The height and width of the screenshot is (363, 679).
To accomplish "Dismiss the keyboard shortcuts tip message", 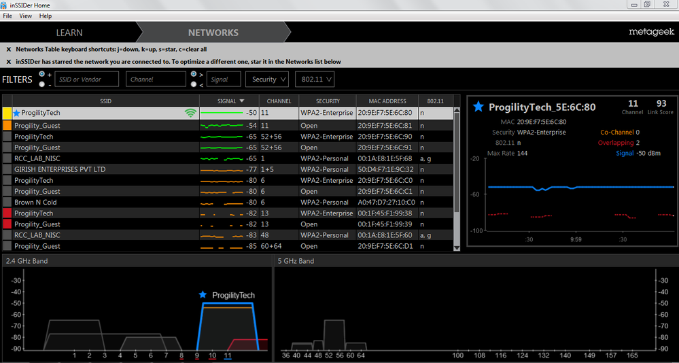I will point(8,50).
